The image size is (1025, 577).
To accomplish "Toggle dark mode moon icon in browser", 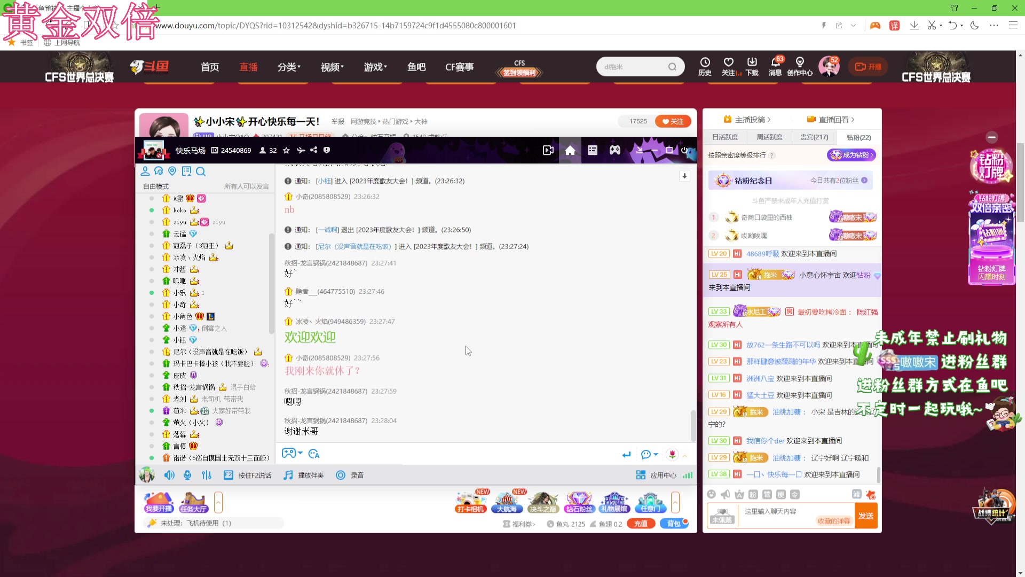I will click(x=974, y=25).
